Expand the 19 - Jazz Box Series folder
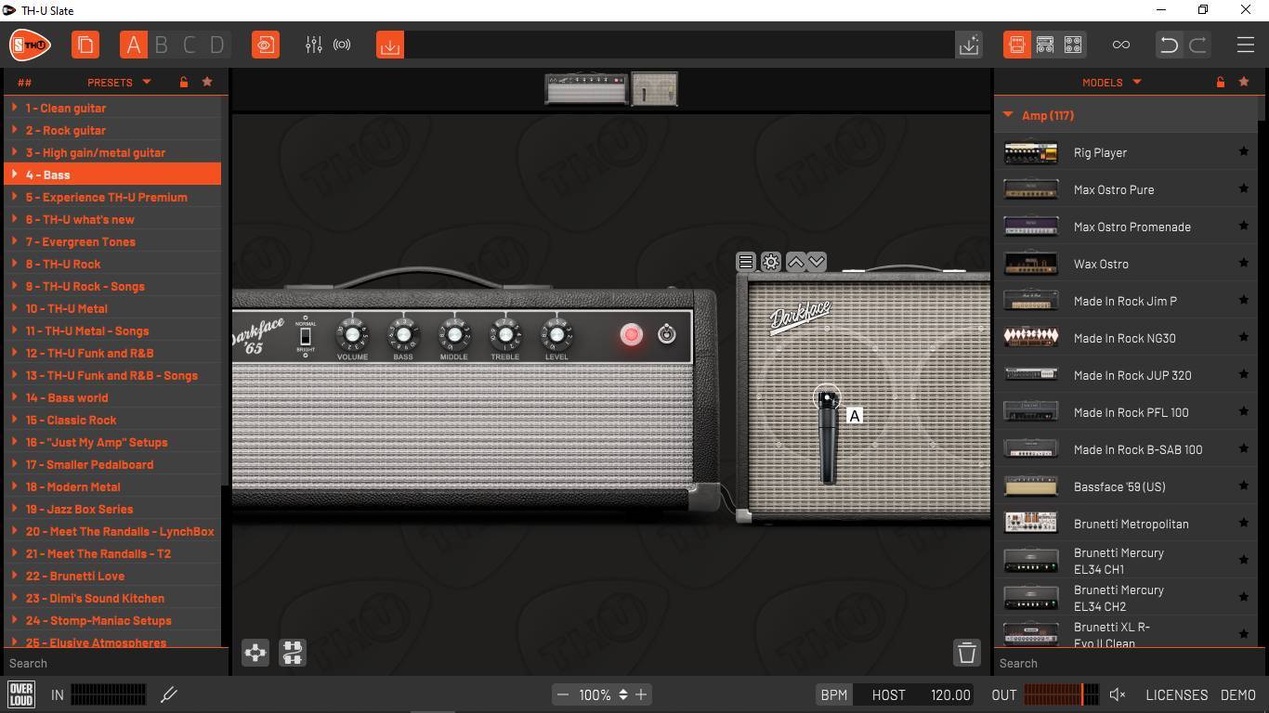The height and width of the screenshot is (713, 1269). pyautogui.click(x=15, y=509)
